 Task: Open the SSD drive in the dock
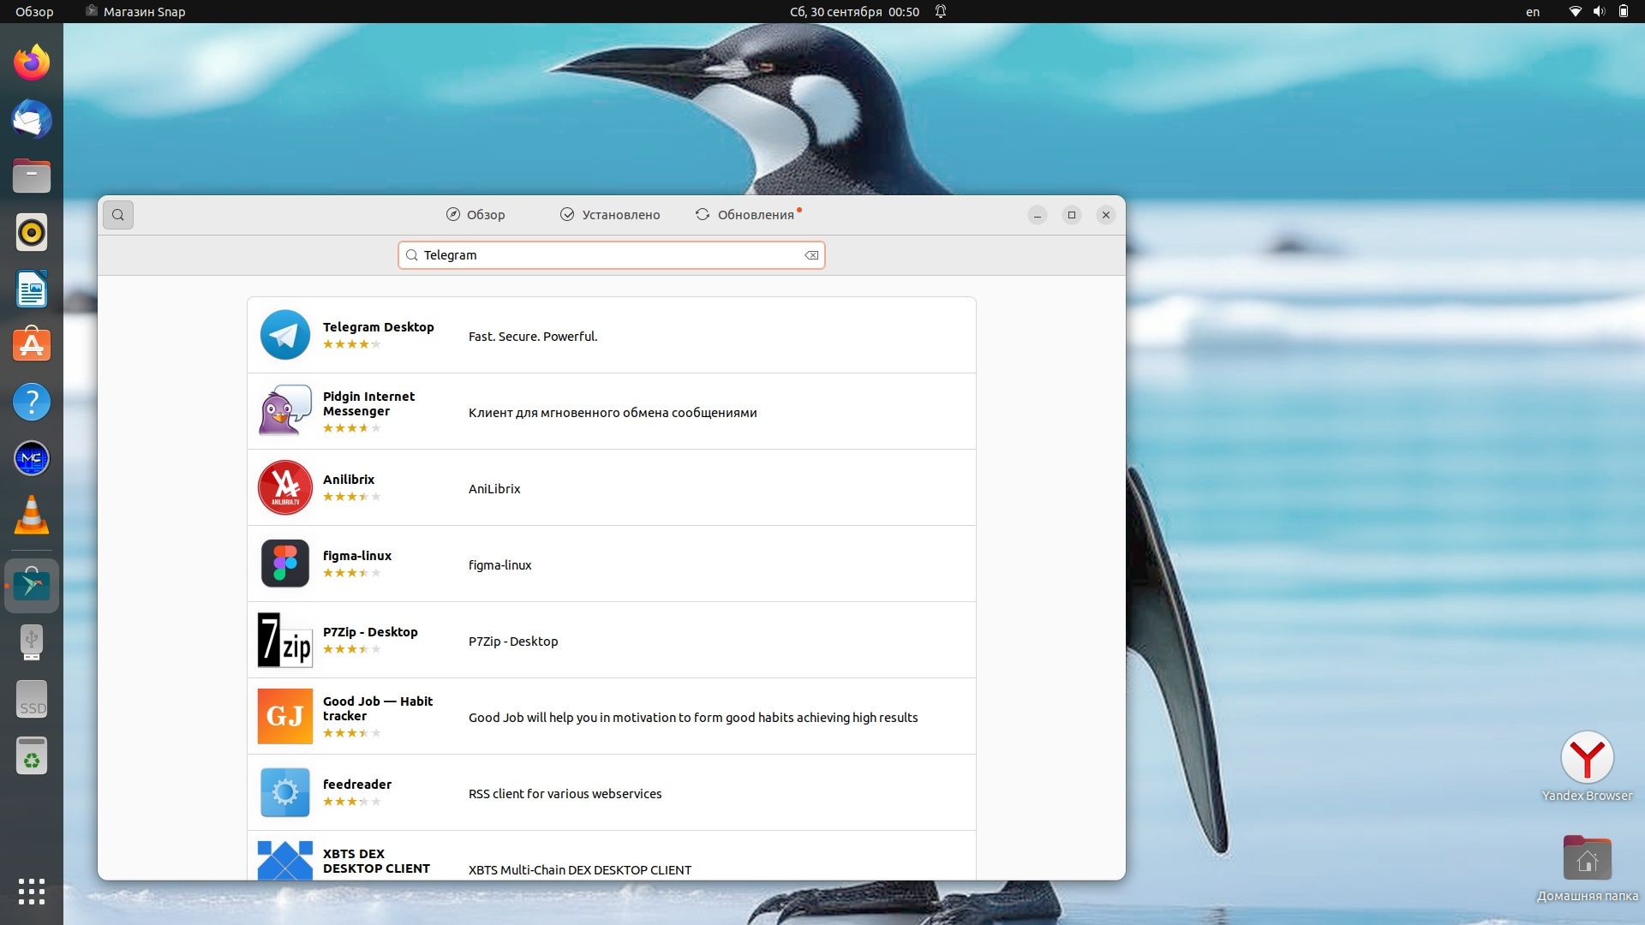tap(32, 699)
